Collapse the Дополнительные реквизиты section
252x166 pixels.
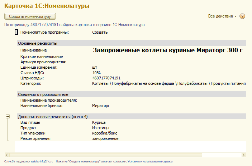tap(8, 116)
